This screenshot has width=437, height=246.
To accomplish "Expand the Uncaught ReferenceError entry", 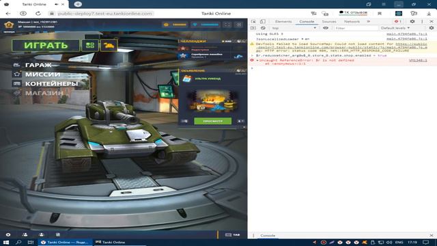I will pos(257,60).
